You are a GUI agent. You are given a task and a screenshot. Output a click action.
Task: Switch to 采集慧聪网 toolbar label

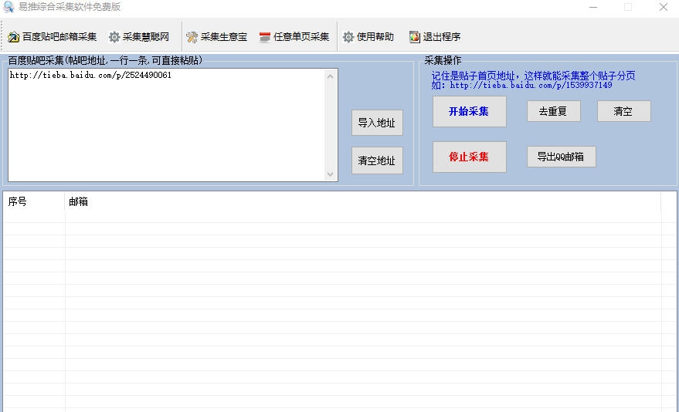[x=145, y=37]
